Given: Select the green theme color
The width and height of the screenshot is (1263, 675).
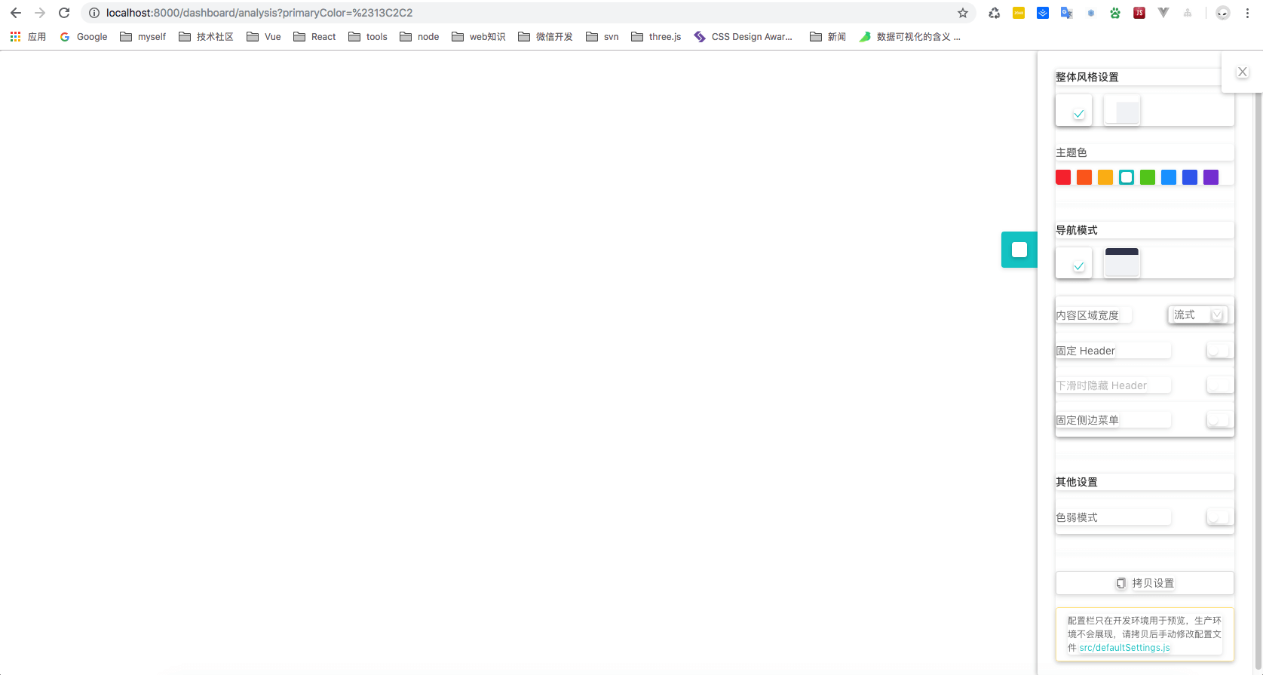Looking at the screenshot, I should click(1148, 177).
